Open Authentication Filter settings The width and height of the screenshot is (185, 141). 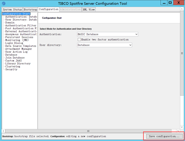tap(21, 25)
